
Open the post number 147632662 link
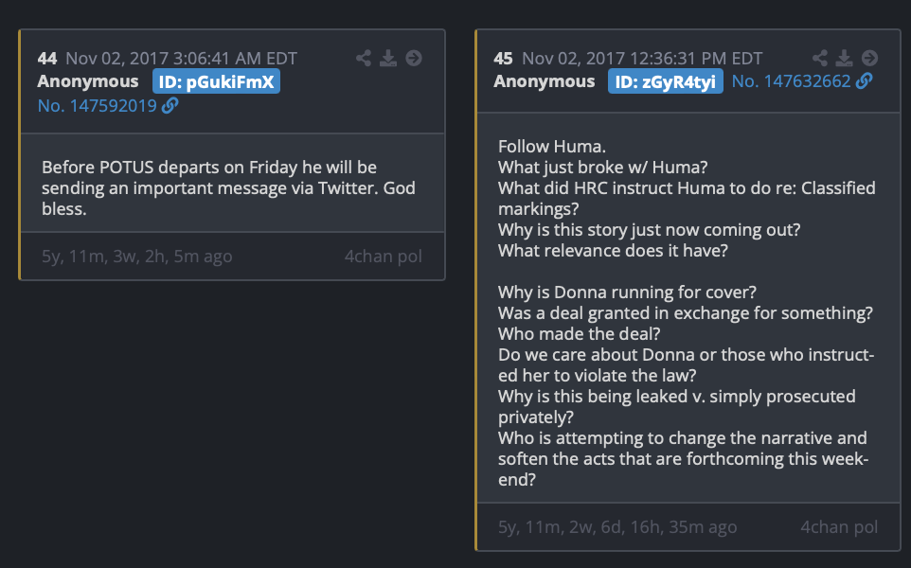[791, 81]
